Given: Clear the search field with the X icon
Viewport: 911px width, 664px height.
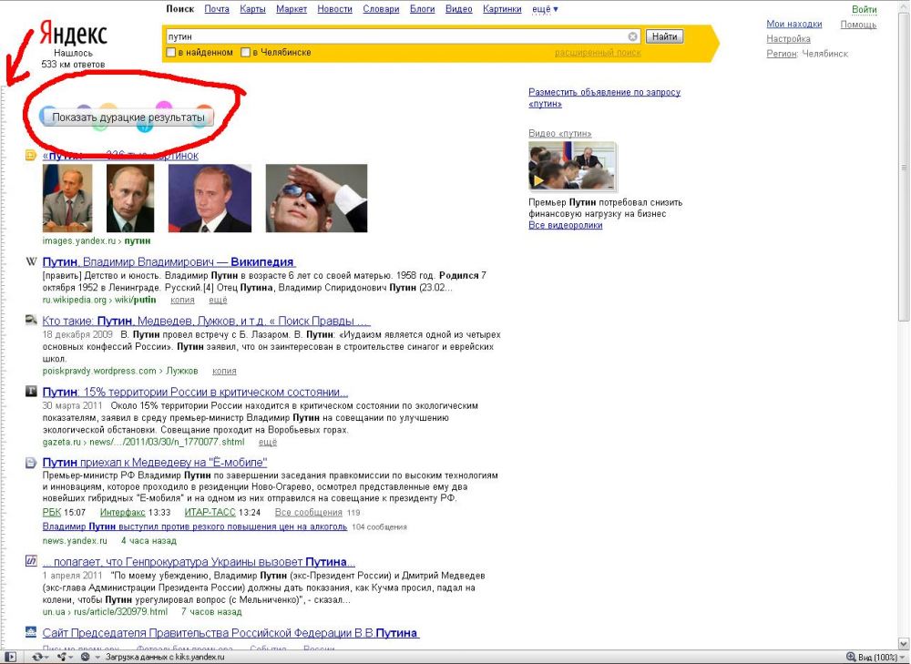Looking at the screenshot, I should coord(633,36).
